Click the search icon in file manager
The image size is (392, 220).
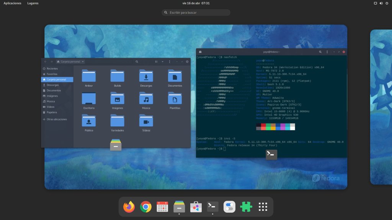tap(137, 61)
